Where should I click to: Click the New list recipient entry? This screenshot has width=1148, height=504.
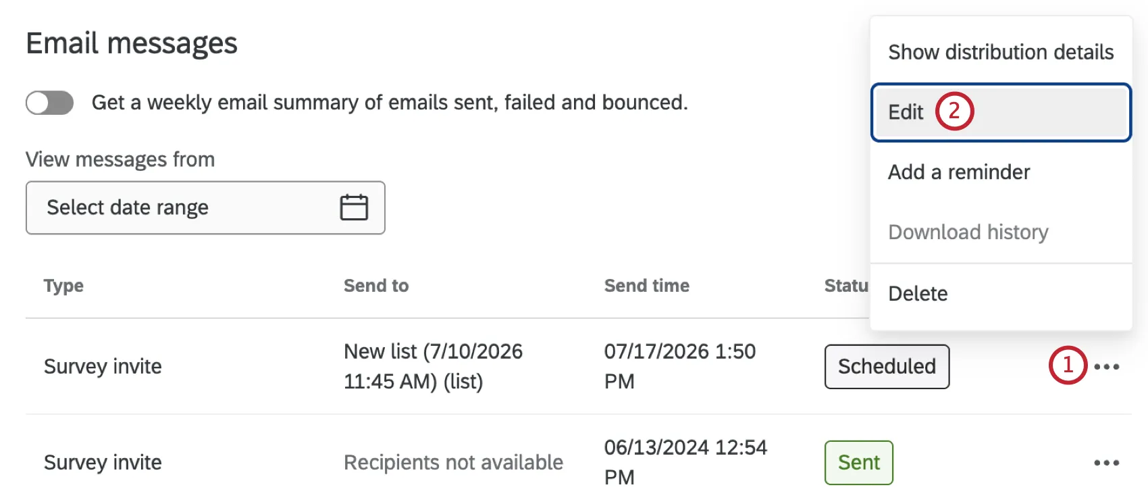(433, 366)
